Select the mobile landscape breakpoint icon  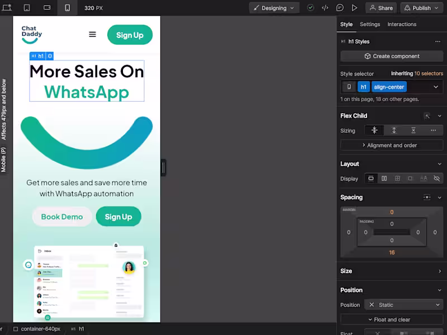[x=47, y=8]
